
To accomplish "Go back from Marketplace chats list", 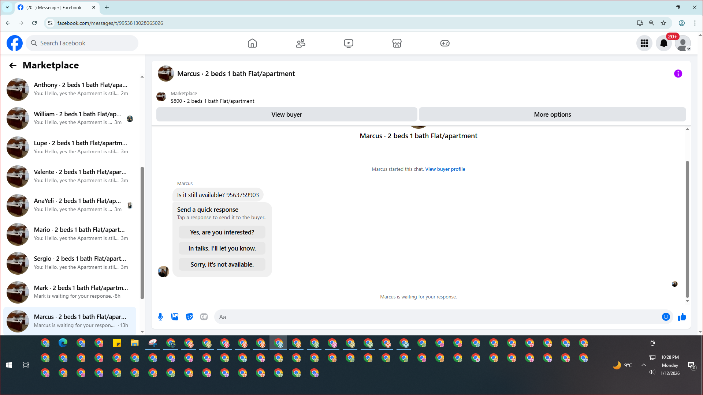I will coord(13,65).
